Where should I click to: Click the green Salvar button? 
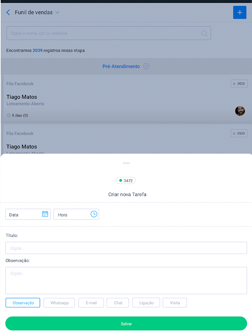[126, 323]
